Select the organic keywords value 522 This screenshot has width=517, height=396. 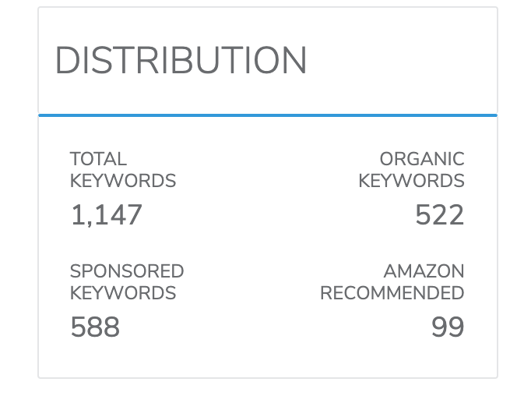point(439,214)
